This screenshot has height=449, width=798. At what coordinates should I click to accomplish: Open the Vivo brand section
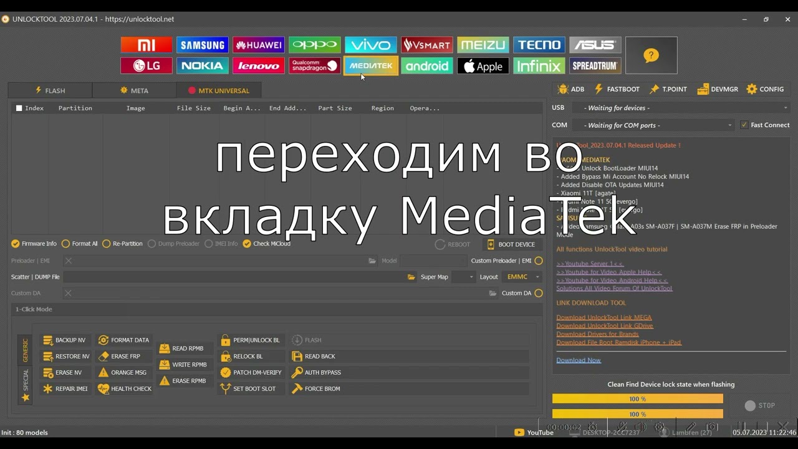(x=371, y=45)
